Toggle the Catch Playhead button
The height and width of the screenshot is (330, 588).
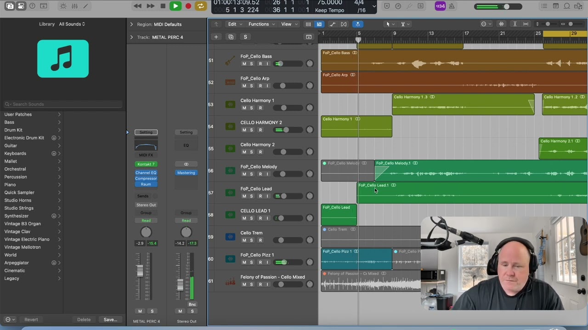click(357, 24)
